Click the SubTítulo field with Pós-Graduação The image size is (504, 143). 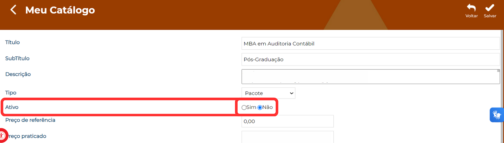371,59
